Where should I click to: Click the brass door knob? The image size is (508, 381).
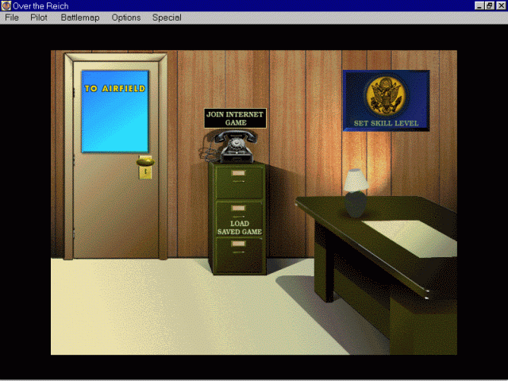[x=145, y=162]
